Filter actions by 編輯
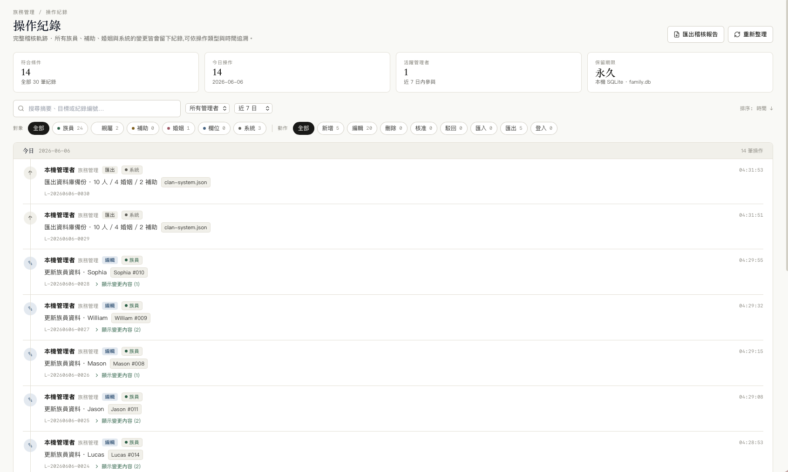 (362, 128)
